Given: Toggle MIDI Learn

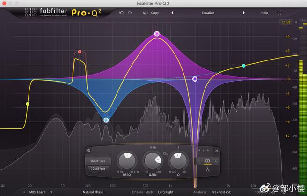Looking at the screenshot, I should [37, 192].
